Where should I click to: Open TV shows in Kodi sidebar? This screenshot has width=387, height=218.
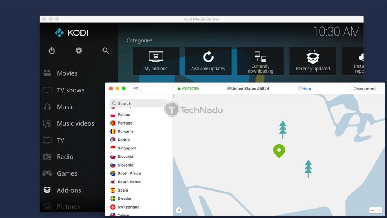point(71,90)
